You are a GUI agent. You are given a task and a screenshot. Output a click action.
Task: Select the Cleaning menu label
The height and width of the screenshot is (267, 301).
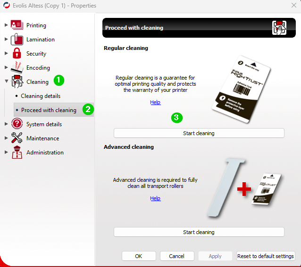click(x=37, y=82)
